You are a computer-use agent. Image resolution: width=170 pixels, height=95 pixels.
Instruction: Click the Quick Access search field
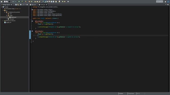pyautogui.click(x=159, y=2)
